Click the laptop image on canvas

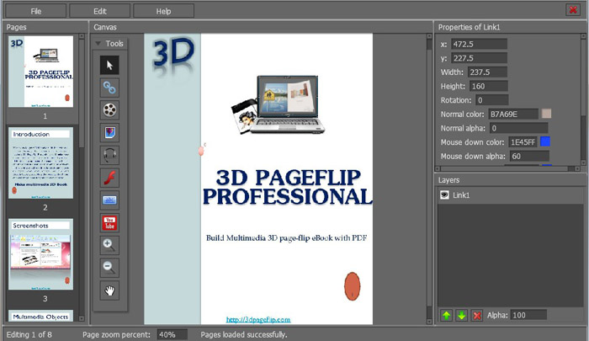point(278,105)
